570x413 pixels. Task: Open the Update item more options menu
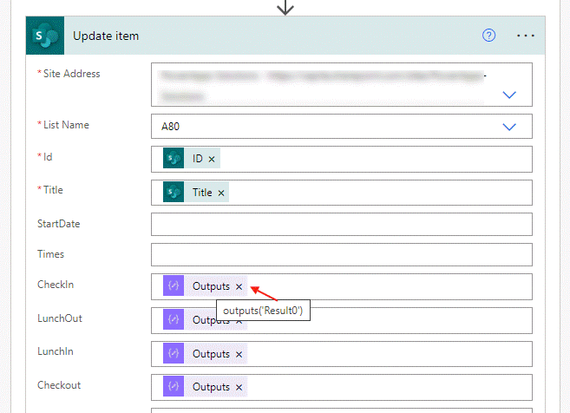point(526,36)
